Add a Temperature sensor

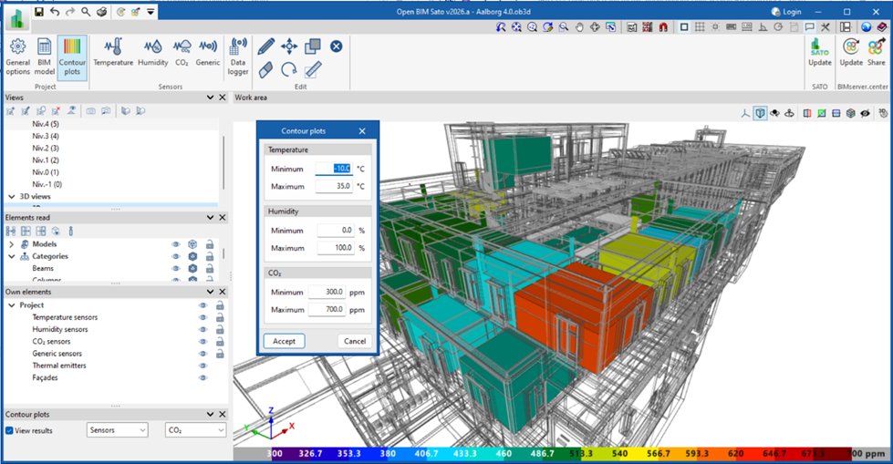113,52
